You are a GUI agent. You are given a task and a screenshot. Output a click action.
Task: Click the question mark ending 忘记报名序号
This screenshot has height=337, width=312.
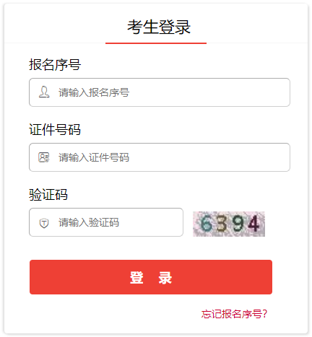[x=265, y=314]
